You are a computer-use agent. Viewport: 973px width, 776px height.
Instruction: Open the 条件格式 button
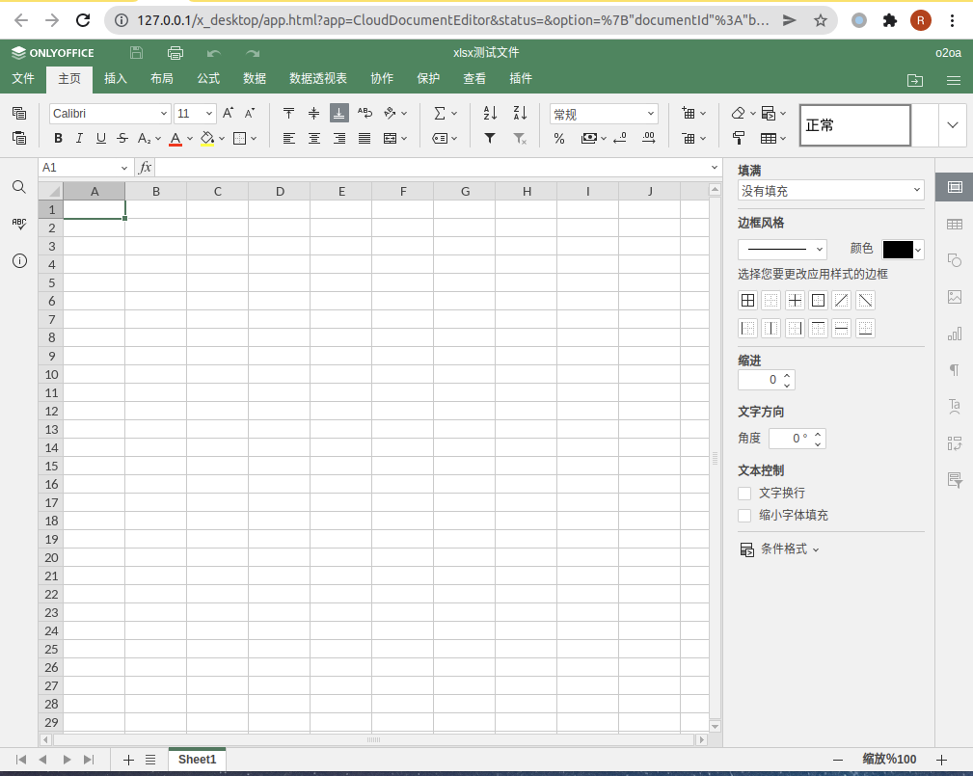[780, 549]
